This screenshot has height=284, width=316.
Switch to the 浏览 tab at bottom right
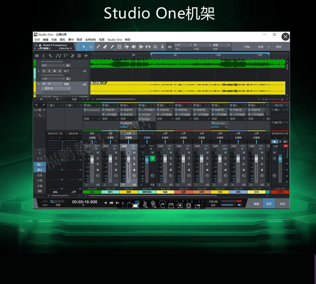282,204
